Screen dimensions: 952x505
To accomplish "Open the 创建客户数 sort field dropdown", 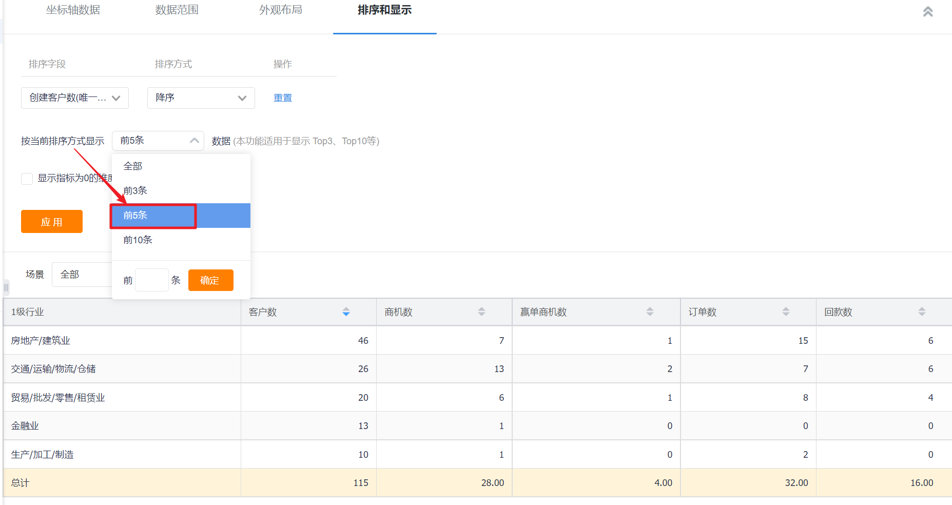I will point(75,98).
